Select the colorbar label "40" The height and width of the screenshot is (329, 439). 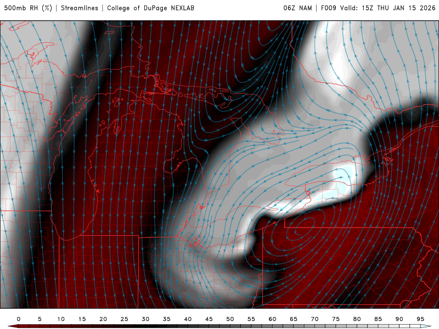[188, 319]
